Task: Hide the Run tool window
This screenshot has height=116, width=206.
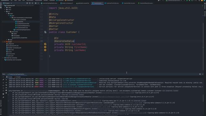Action: pos(202,74)
